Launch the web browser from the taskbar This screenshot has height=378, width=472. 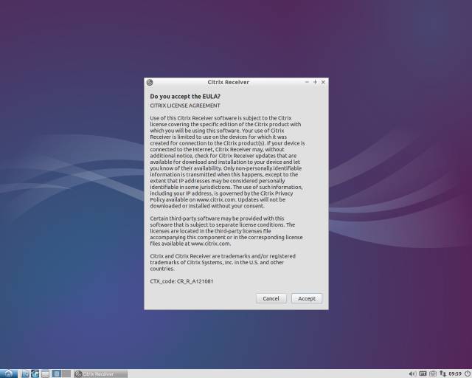click(x=35, y=374)
